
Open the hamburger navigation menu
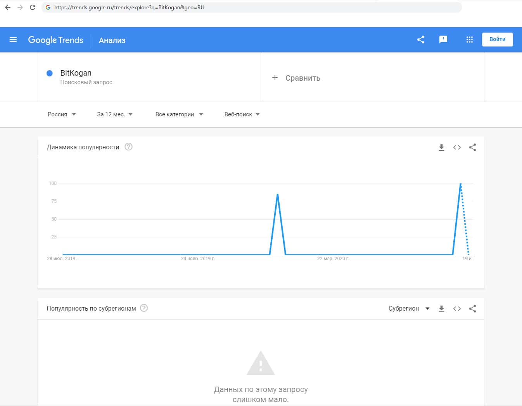pyautogui.click(x=13, y=40)
